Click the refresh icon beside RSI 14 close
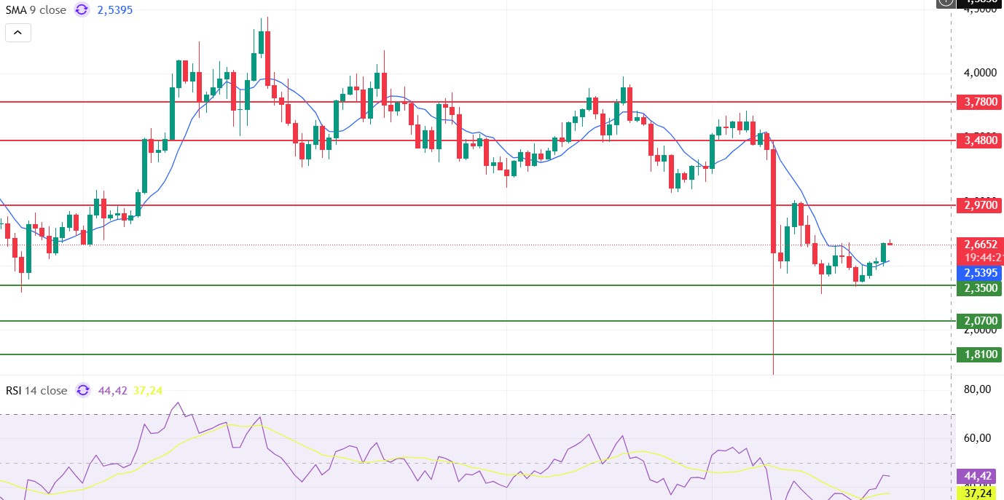 (83, 391)
